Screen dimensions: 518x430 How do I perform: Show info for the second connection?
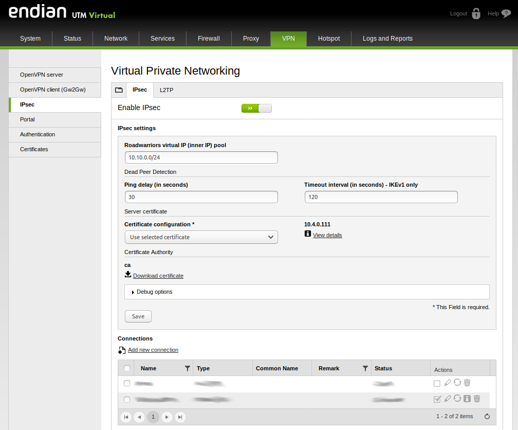coord(467,399)
